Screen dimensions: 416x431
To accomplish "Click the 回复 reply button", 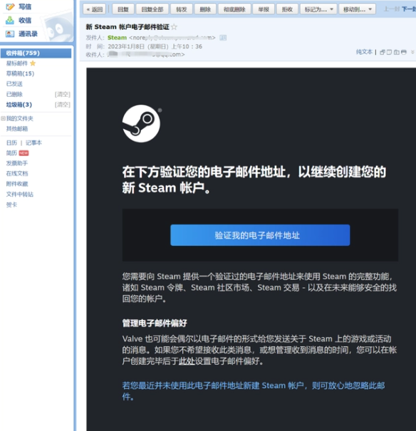I will (123, 10).
